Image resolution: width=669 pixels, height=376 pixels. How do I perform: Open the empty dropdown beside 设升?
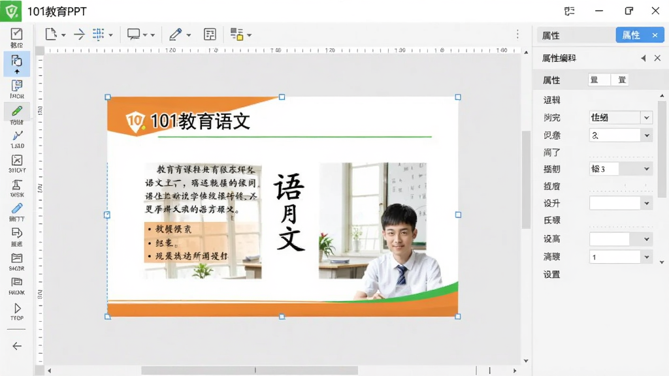pyautogui.click(x=621, y=204)
